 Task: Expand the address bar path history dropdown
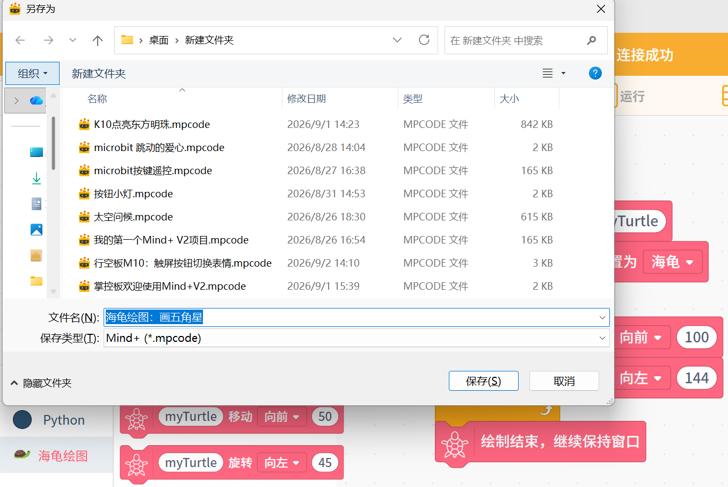pyautogui.click(x=397, y=40)
